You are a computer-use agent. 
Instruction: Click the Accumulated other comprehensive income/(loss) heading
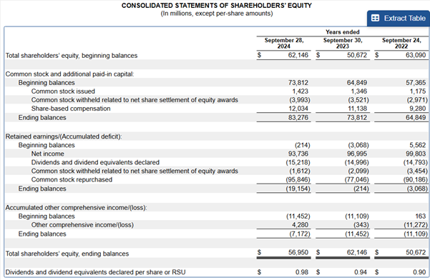(x=77, y=208)
